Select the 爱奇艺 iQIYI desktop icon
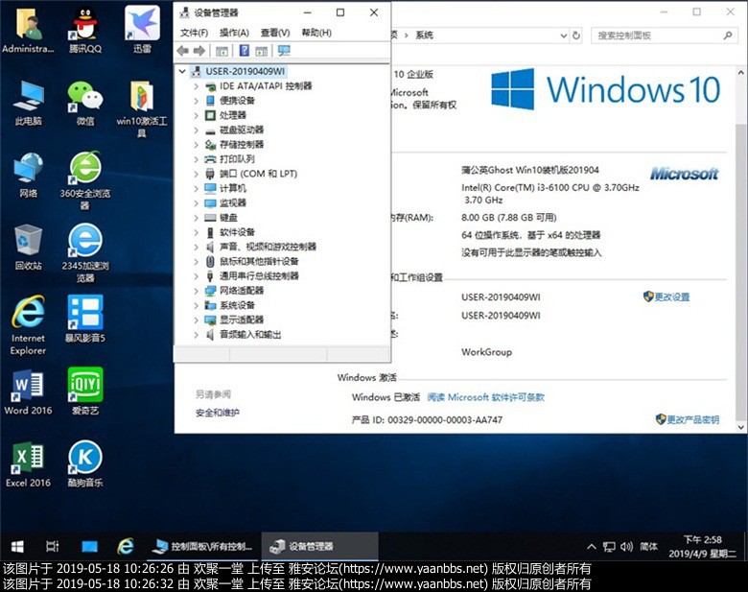This screenshot has width=748, height=592. click(x=85, y=391)
